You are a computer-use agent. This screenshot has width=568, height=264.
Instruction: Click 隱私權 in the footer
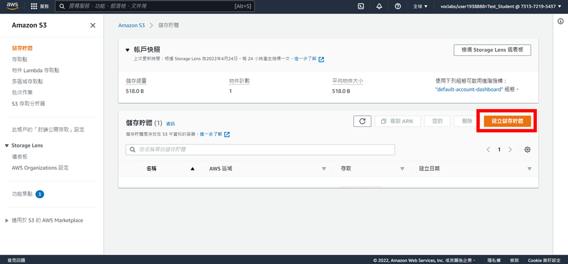tap(494, 260)
